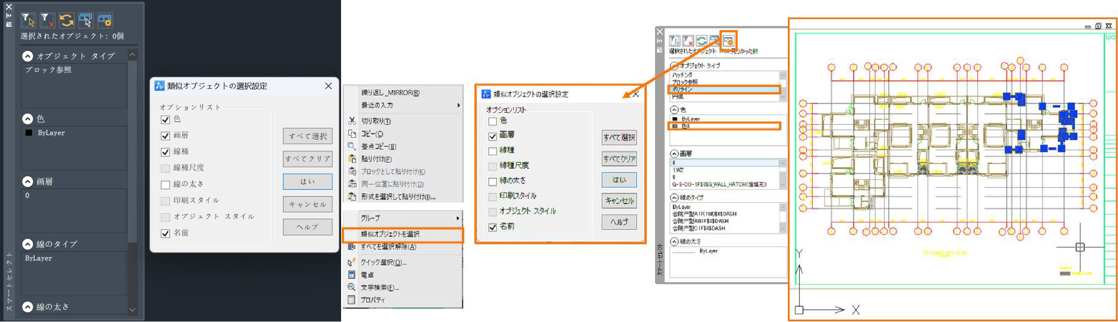
Task: Select ポリライン in the light panel object type list
Action: [724, 89]
